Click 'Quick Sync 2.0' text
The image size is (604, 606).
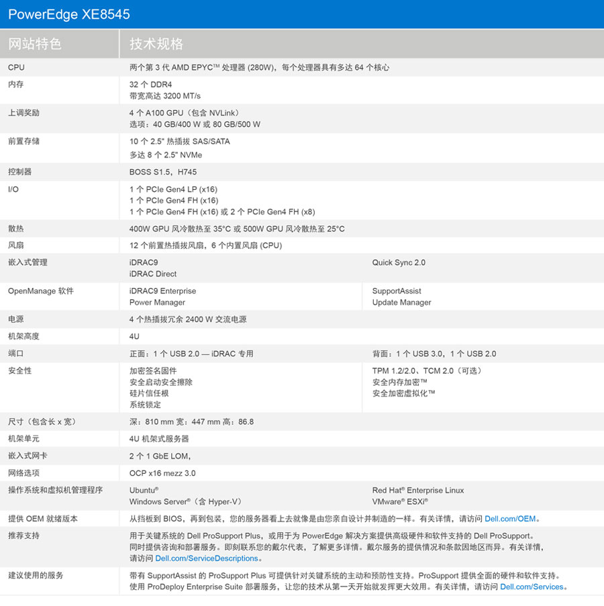point(399,262)
